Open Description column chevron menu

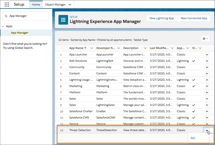click(145, 48)
